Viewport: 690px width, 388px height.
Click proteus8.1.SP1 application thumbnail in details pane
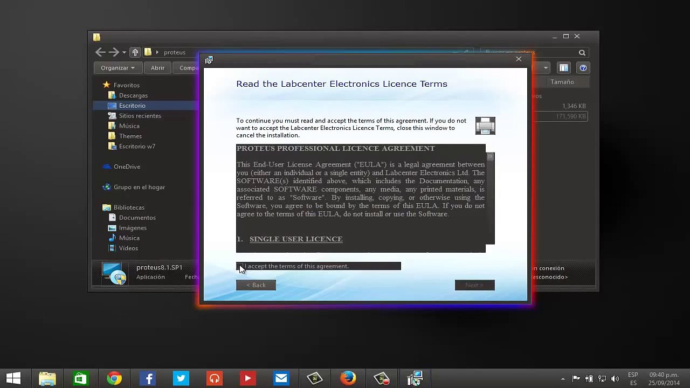[x=114, y=273]
